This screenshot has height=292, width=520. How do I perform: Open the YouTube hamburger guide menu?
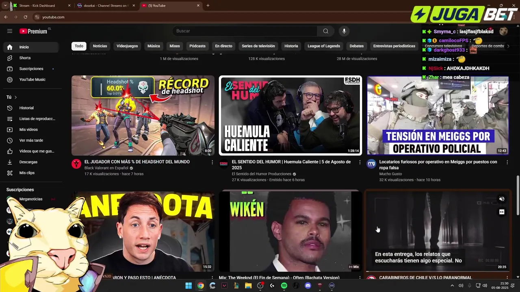[10, 31]
